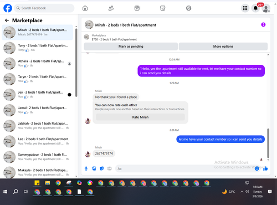
Task: Click the chat messages scrollbar thumb
Action: (x=268, y=143)
